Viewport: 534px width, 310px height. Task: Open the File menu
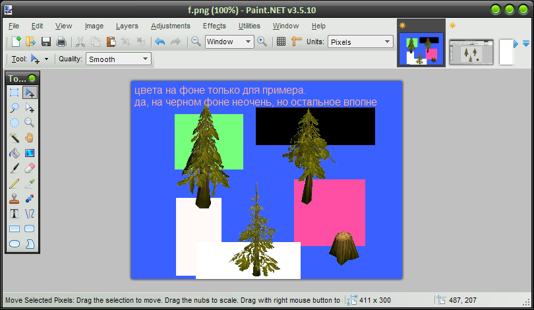(14, 26)
